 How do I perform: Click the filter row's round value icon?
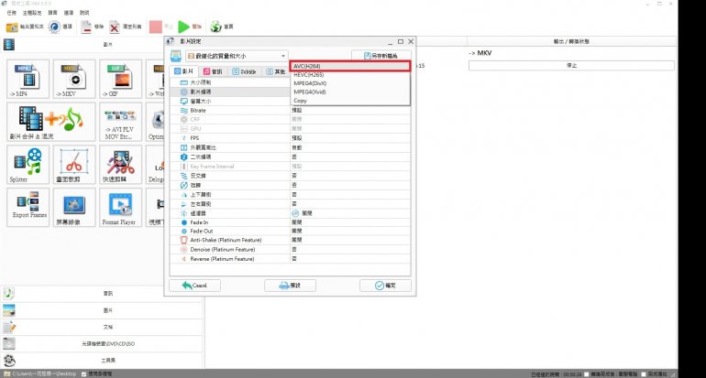point(295,213)
